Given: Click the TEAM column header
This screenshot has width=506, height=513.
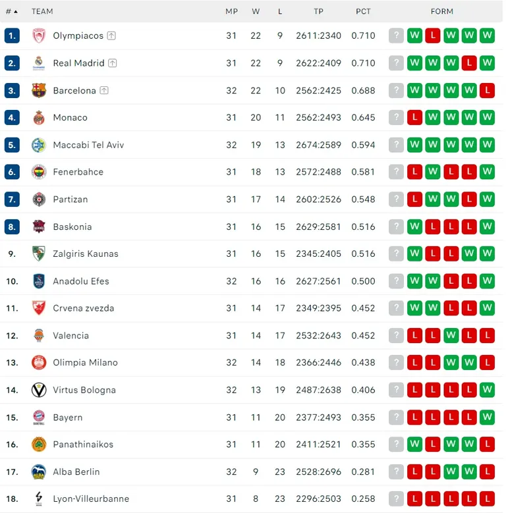Looking at the screenshot, I should [42, 11].
